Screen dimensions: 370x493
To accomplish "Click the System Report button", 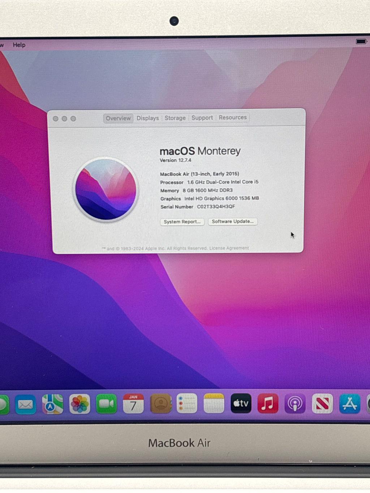I will point(182,222).
